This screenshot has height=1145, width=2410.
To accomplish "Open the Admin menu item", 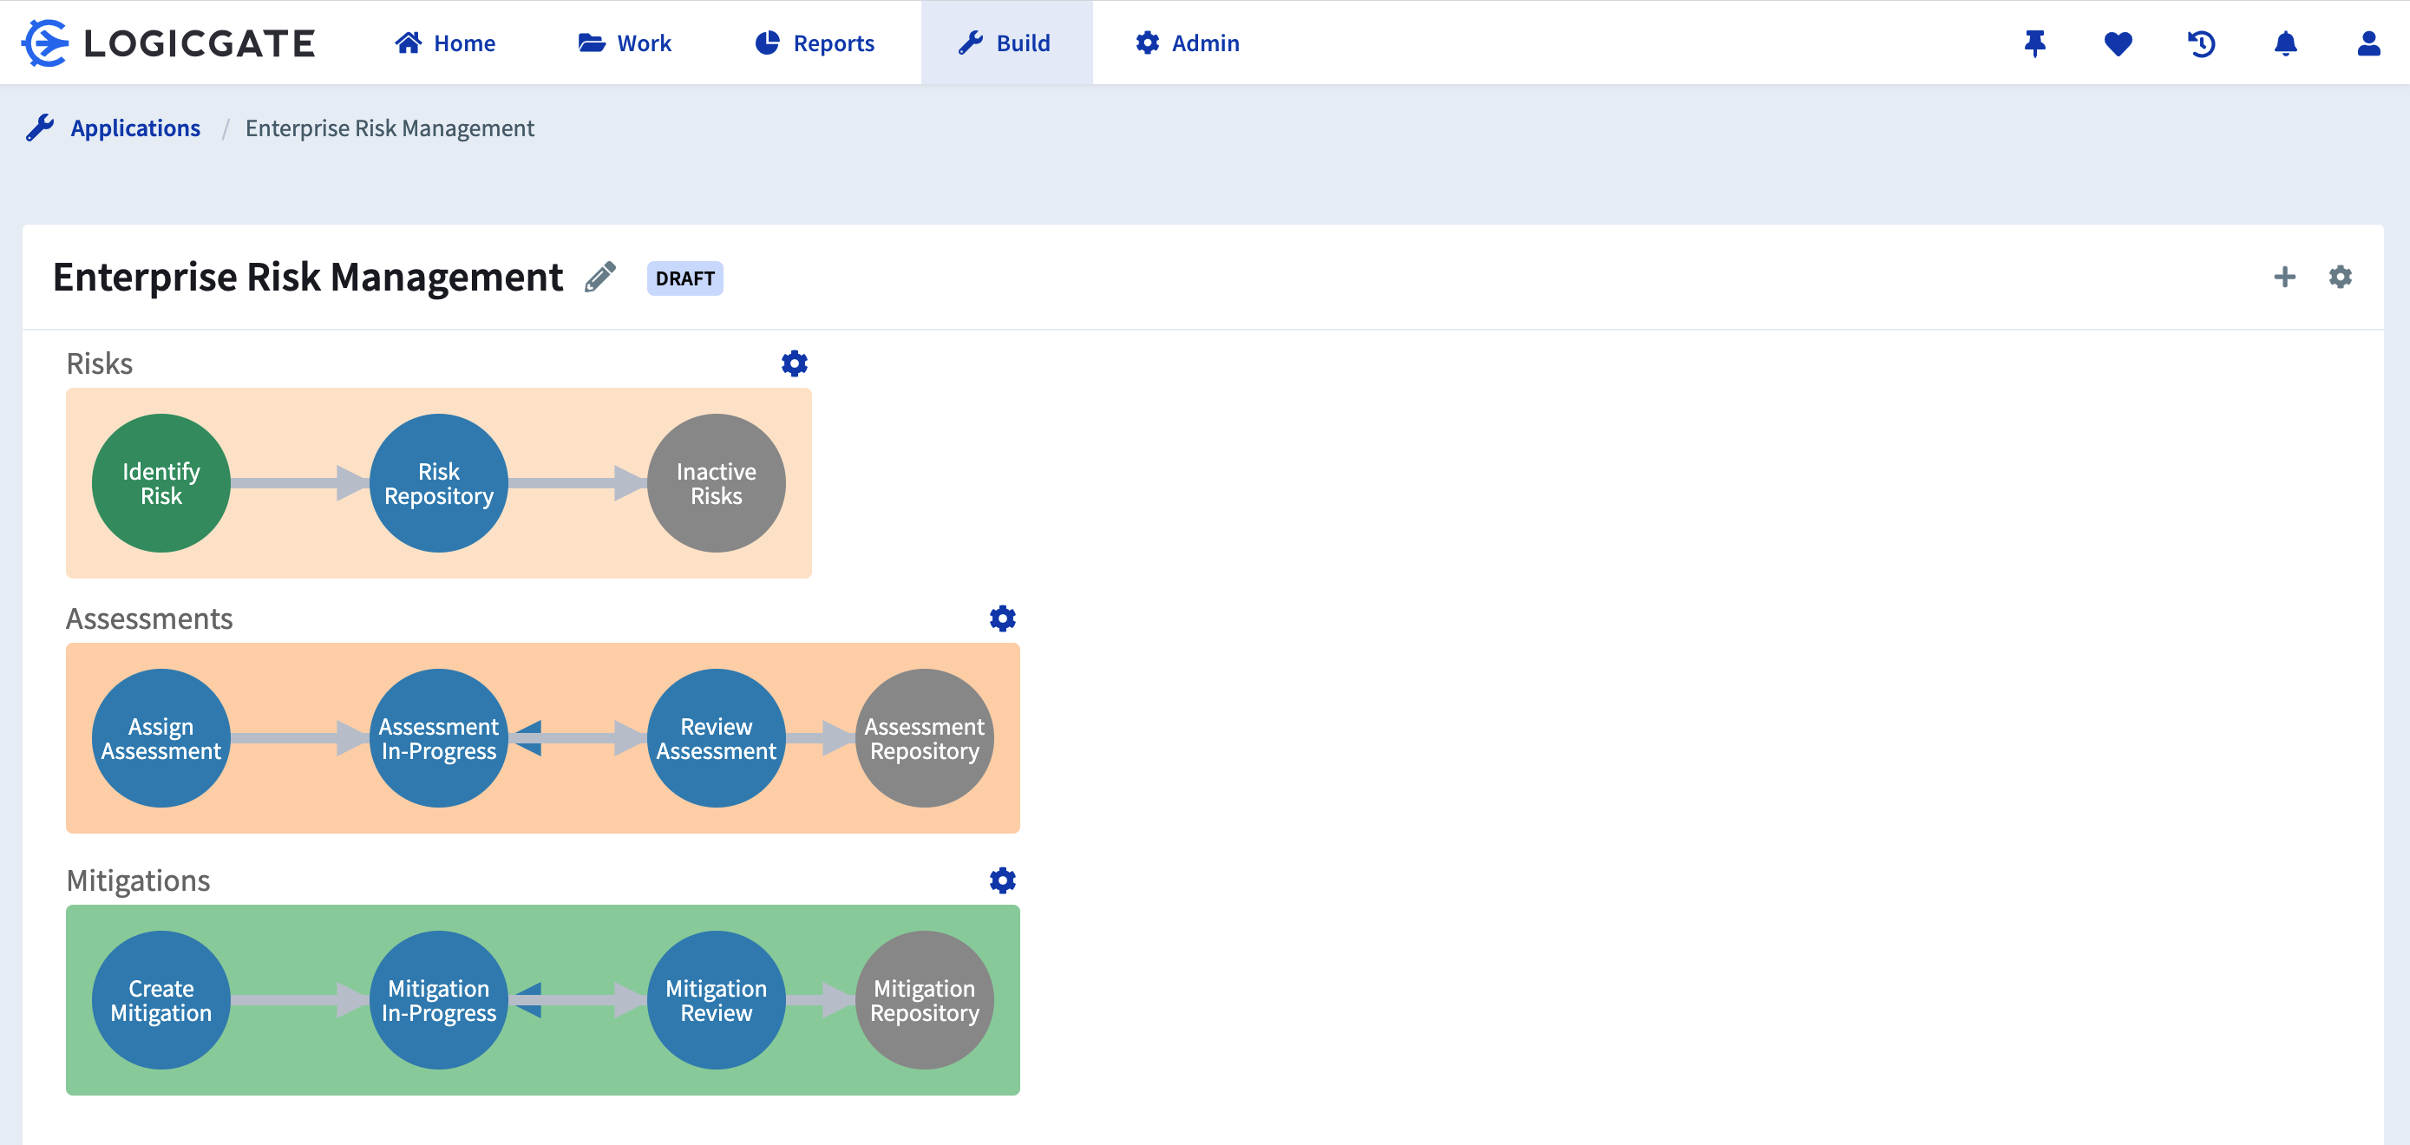I will 1188,43.
